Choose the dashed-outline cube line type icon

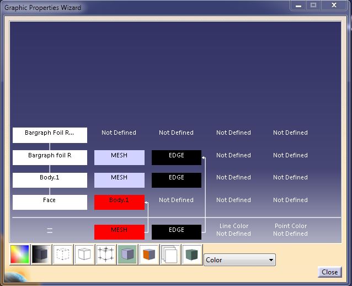click(63, 255)
